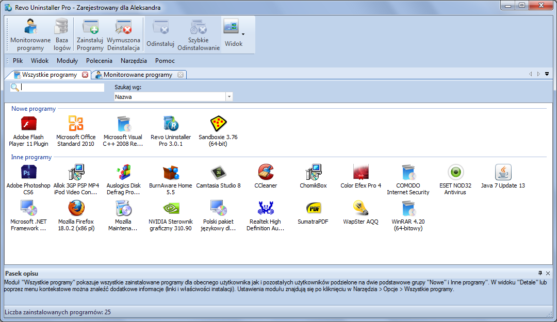Click the Odinstaluj toolbar button
557x322 pixels.
(160, 35)
